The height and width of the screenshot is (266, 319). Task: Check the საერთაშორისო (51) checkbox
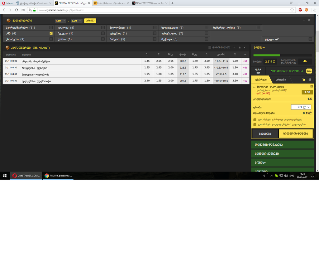[51, 27]
